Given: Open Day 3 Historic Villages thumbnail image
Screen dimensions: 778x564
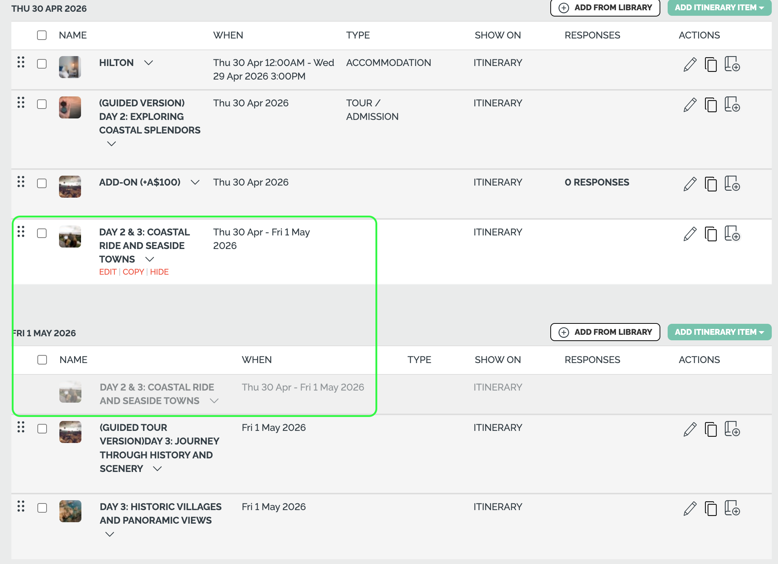Looking at the screenshot, I should 70,511.
